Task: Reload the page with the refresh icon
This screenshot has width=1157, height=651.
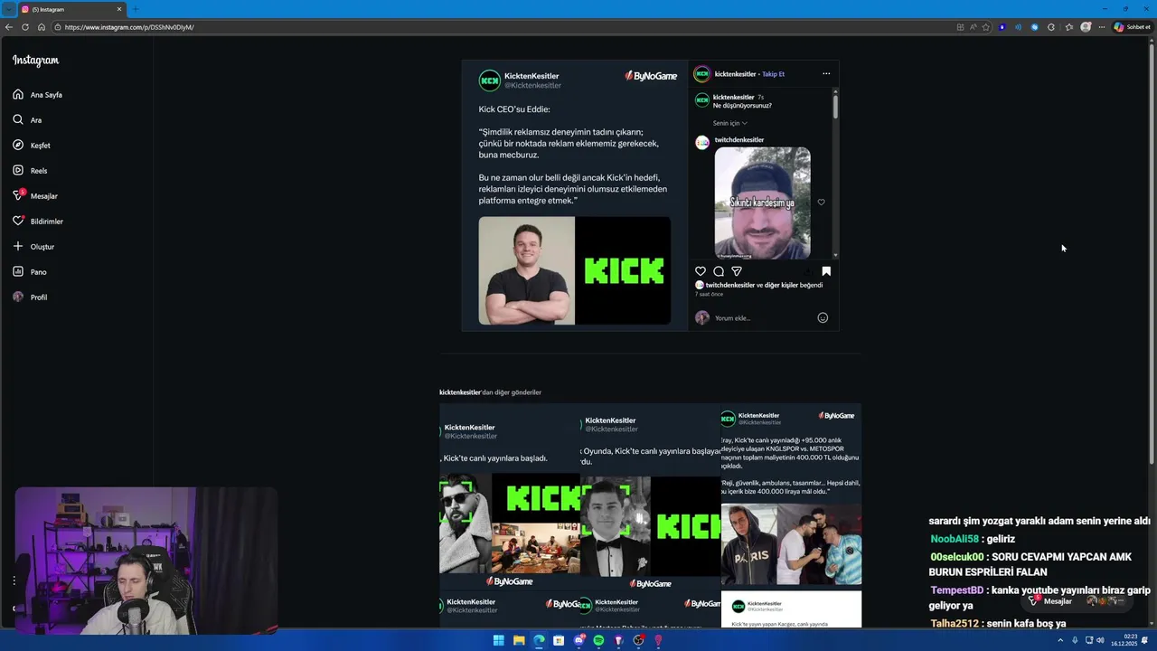Action: (x=25, y=27)
